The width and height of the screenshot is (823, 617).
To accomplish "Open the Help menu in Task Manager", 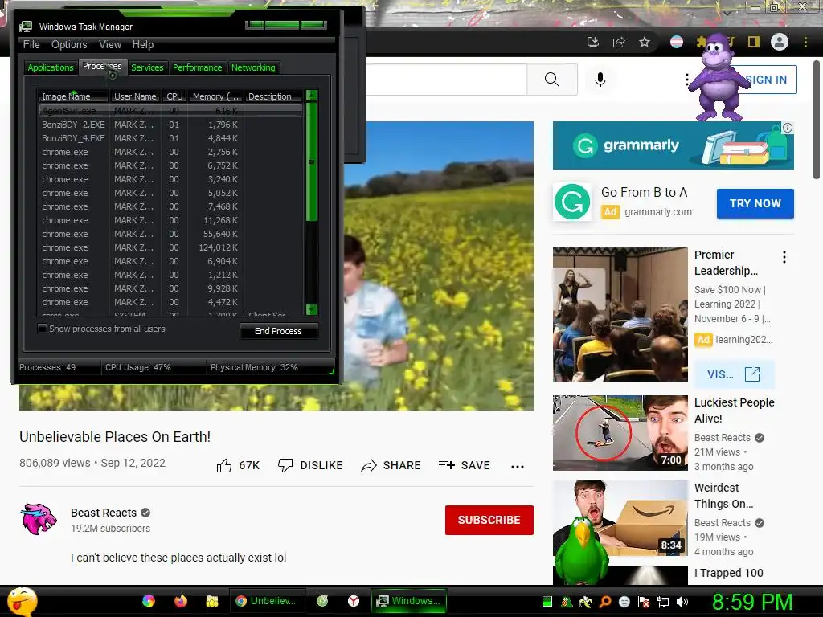I will [x=143, y=45].
